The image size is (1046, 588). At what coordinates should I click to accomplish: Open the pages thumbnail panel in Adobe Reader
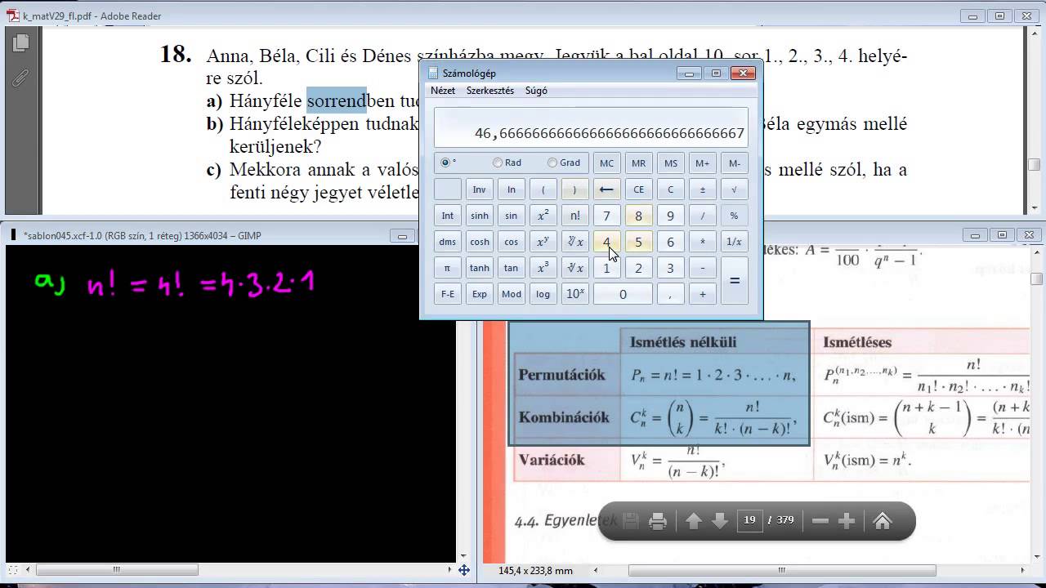click(x=20, y=43)
